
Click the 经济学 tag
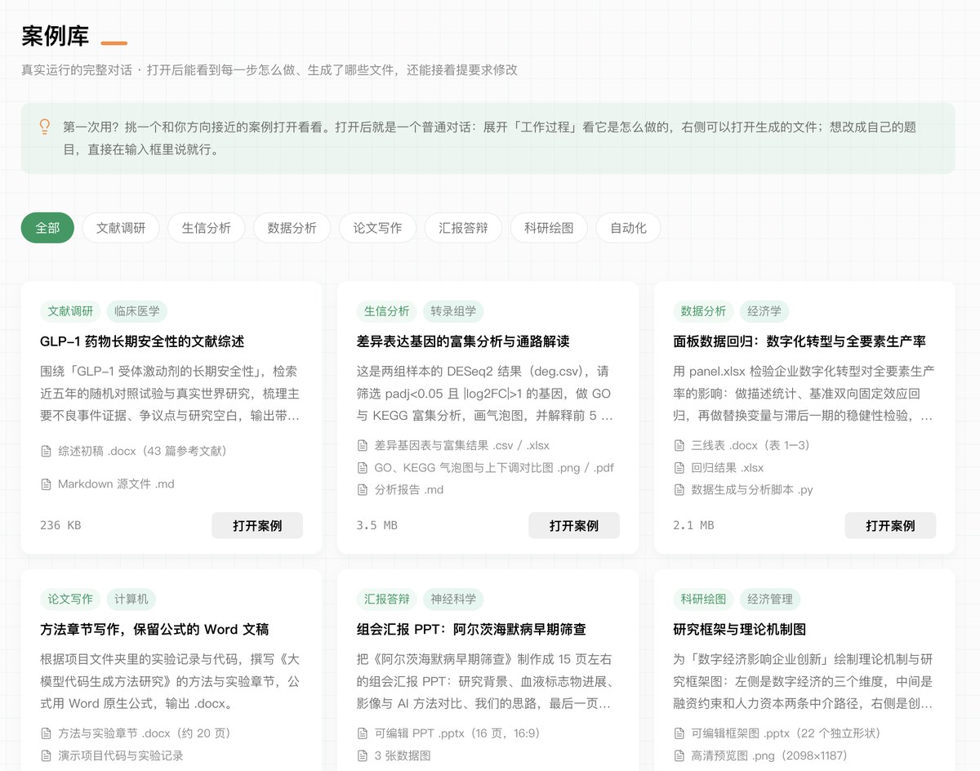(x=764, y=311)
